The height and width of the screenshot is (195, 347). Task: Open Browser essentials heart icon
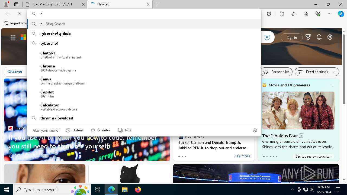(318, 14)
